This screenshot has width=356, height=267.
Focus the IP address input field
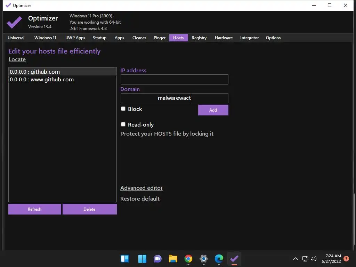point(175,80)
